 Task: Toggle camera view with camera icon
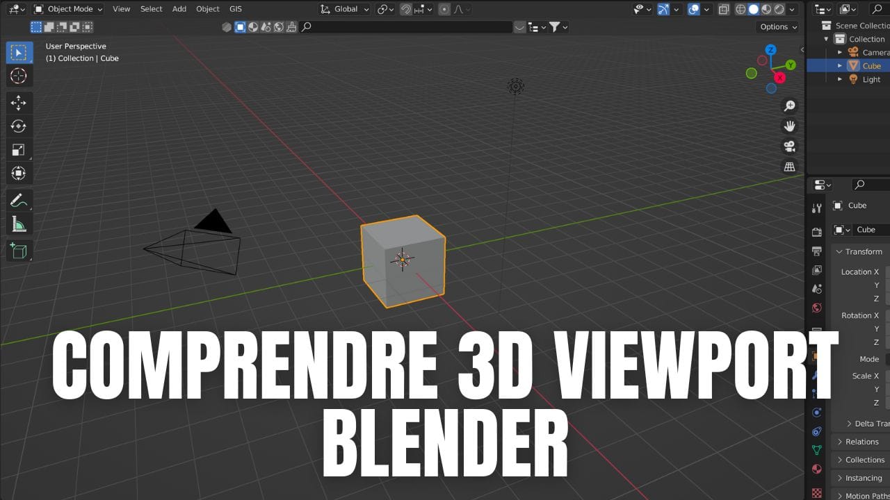click(x=789, y=147)
